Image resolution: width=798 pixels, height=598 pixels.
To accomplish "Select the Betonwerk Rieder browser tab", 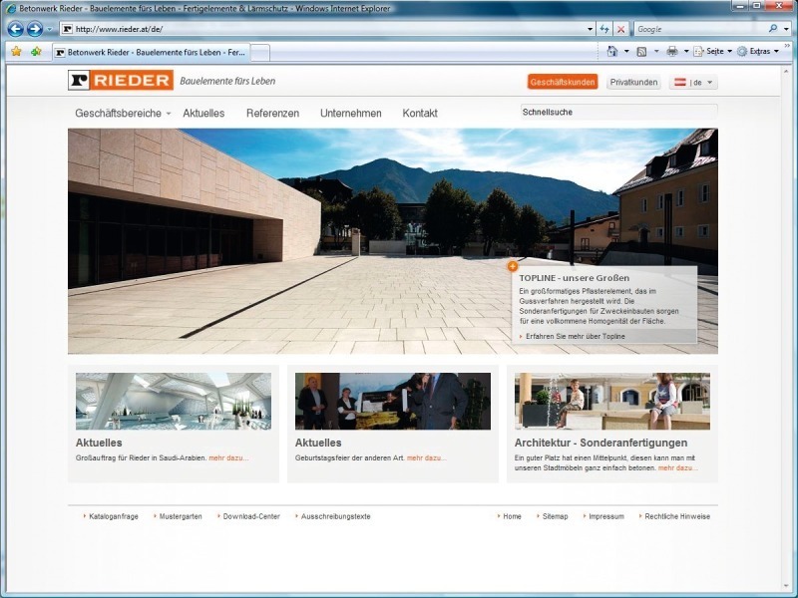I will [x=152, y=52].
